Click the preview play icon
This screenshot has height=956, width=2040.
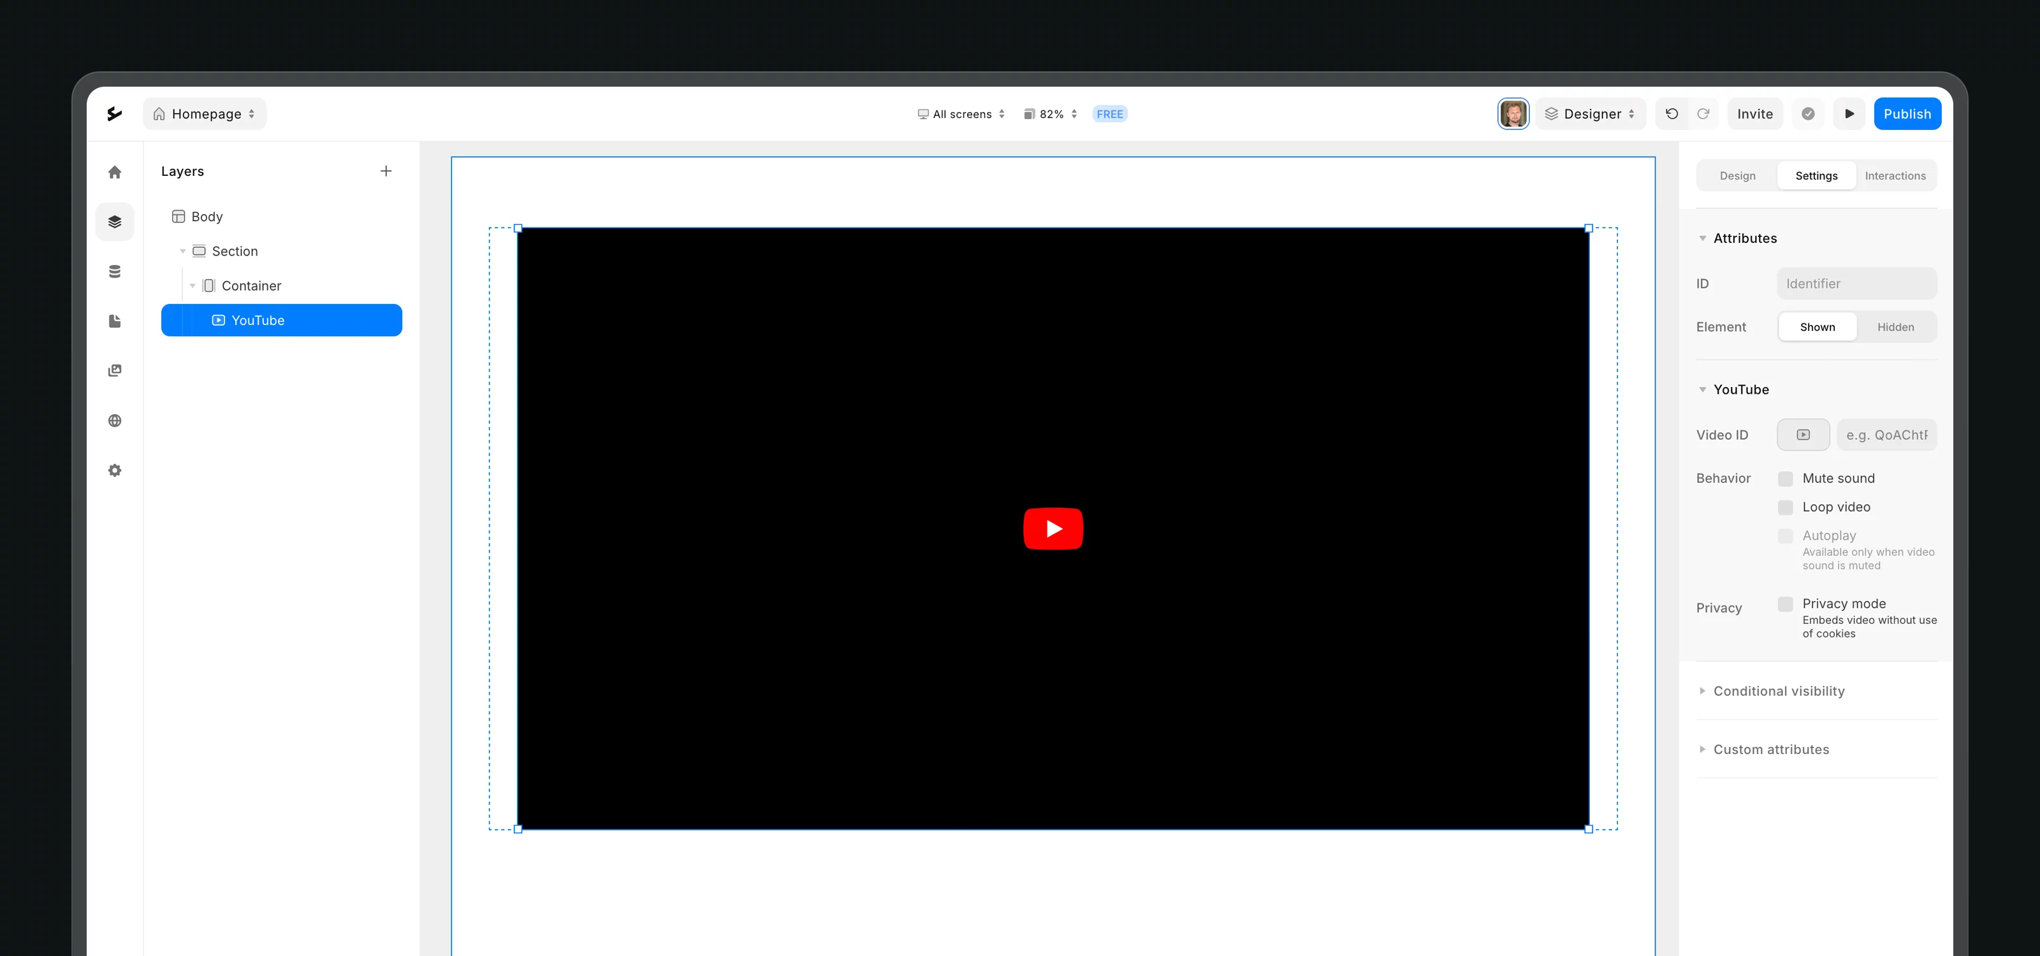[x=1849, y=114]
